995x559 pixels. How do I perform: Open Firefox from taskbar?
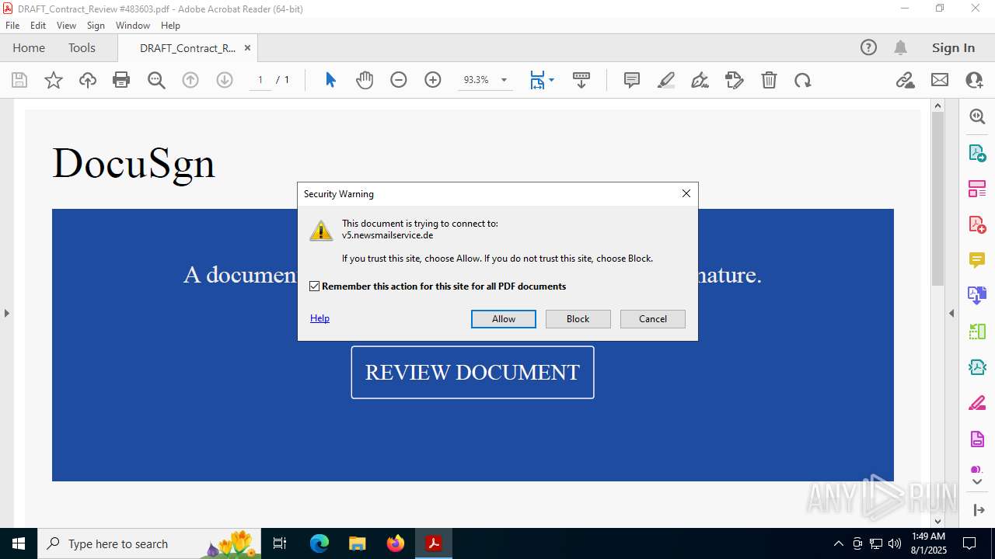pos(396,543)
